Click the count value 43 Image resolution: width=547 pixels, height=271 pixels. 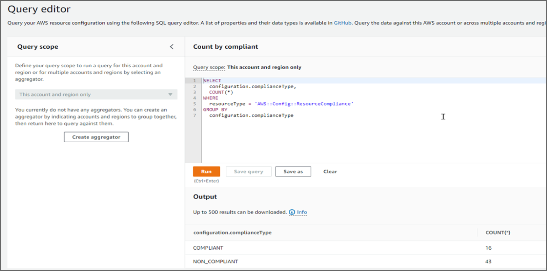488,262
